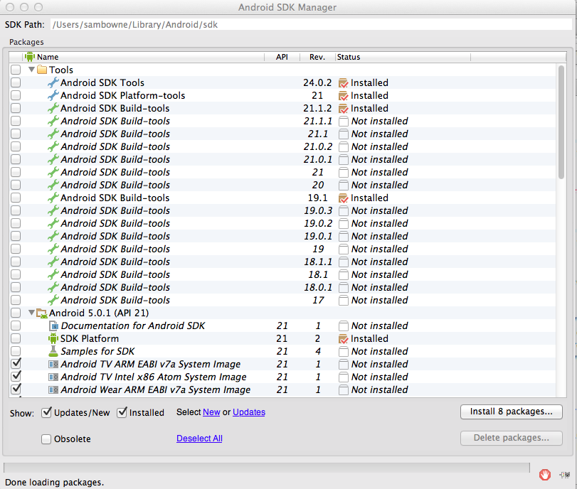The height and width of the screenshot is (489, 577).
Task: Collapse the Android 5.0.1 (API 21) group
Action: click(31, 313)
